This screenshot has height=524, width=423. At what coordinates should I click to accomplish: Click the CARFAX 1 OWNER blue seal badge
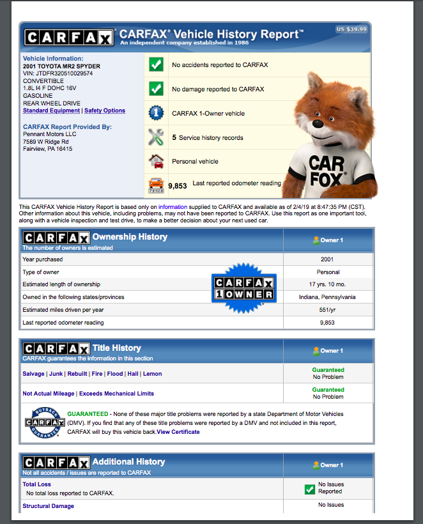point(244,288)
